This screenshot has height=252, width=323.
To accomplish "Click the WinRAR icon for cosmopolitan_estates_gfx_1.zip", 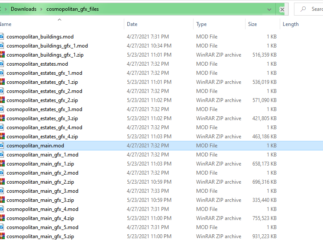I will [2, 82].
